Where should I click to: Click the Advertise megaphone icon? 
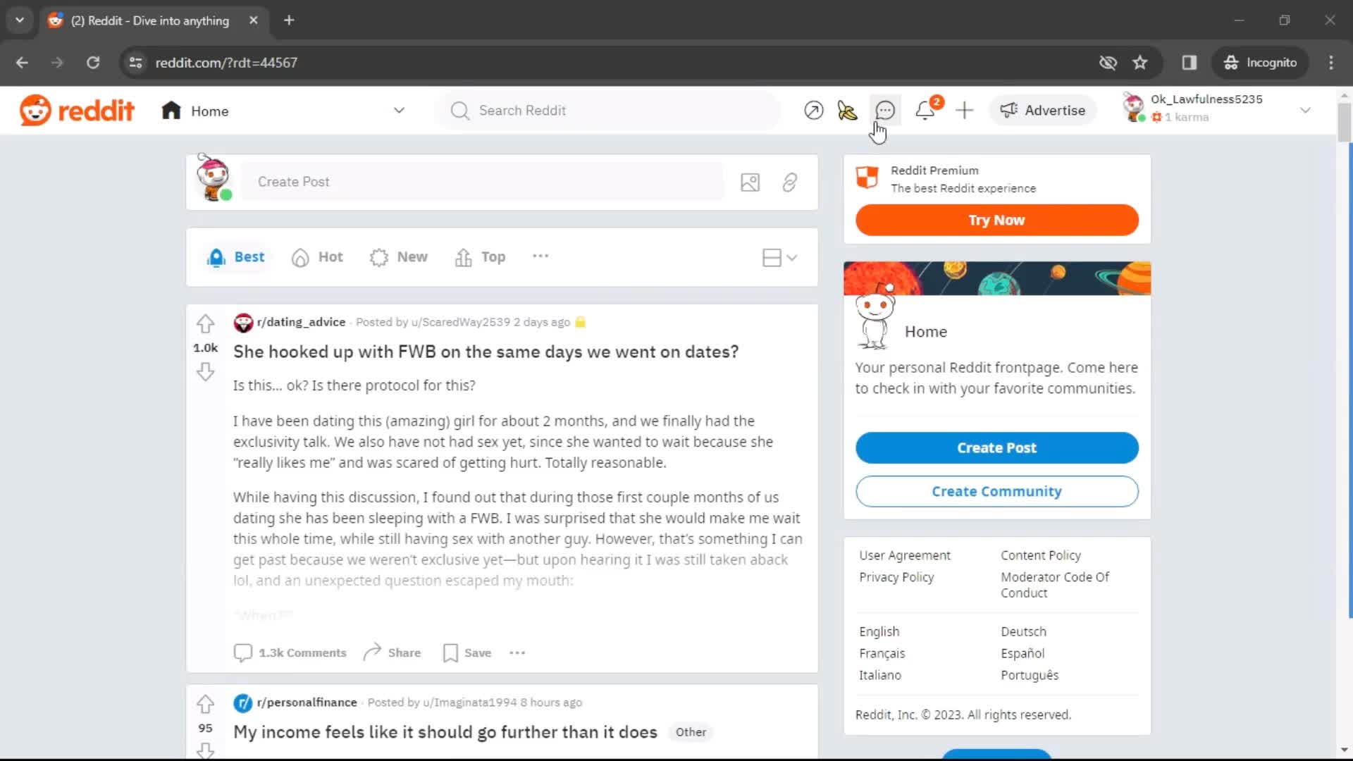pyautogui.click(x=1006, y=111)
